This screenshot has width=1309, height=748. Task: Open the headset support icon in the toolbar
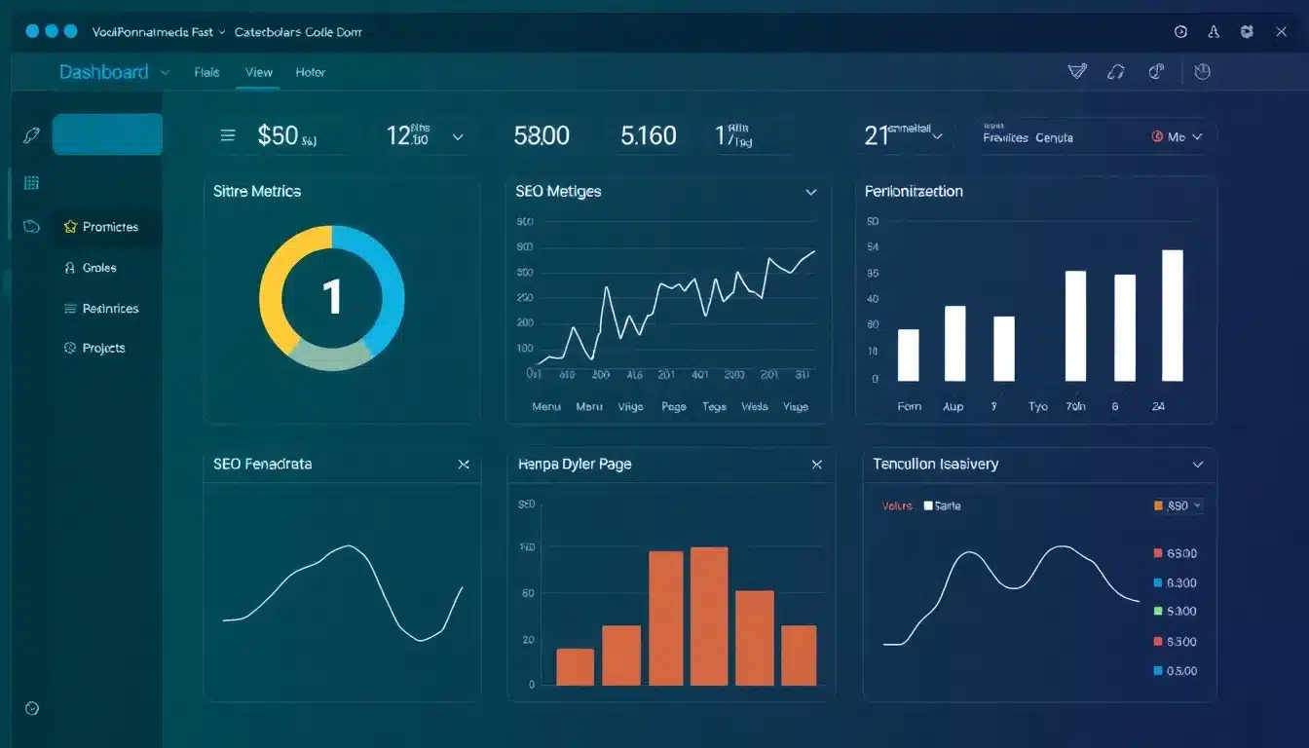coord(1116,71)
